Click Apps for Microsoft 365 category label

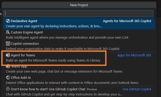tap(134, 55)
